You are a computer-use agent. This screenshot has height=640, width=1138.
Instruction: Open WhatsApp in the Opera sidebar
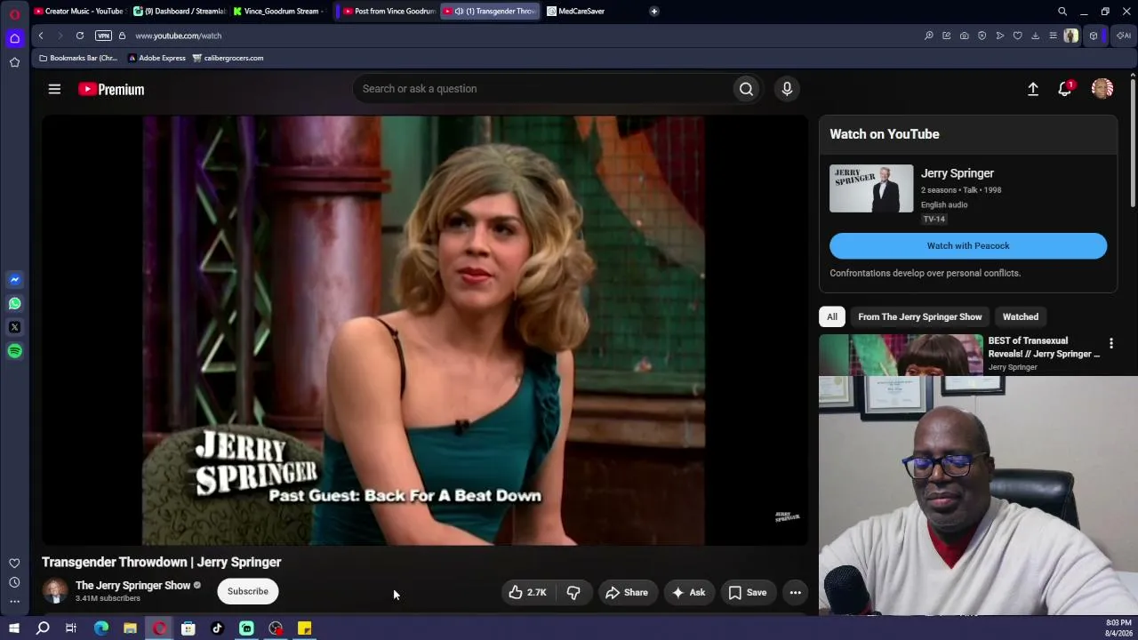pos(14,304)
